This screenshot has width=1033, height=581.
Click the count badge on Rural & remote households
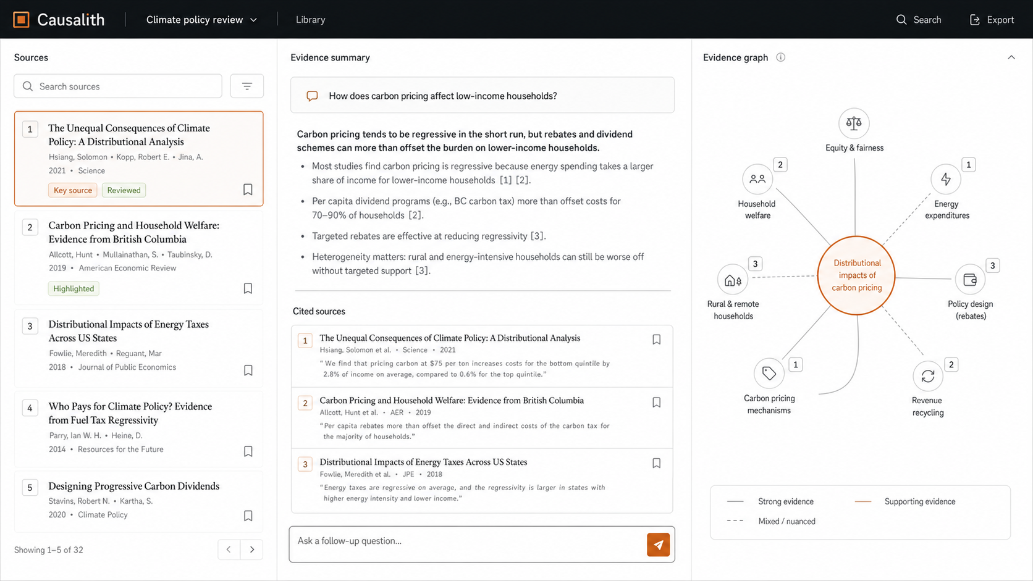coord(755,264)
